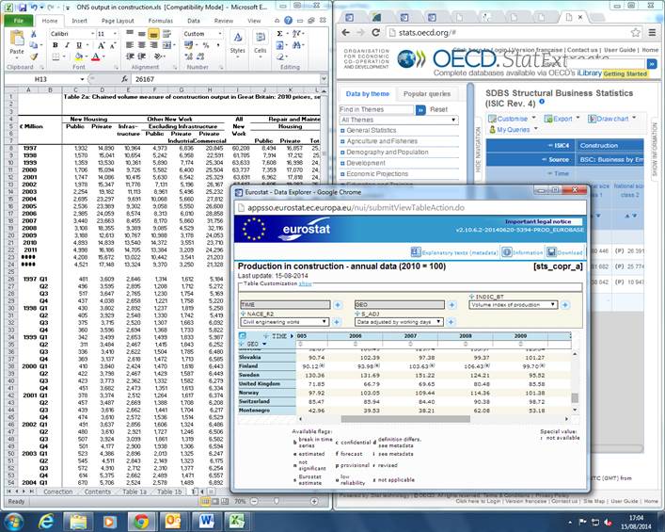665x532 pixels.
Task: Open the Table 1a worksheet tab
Action: 135,492
